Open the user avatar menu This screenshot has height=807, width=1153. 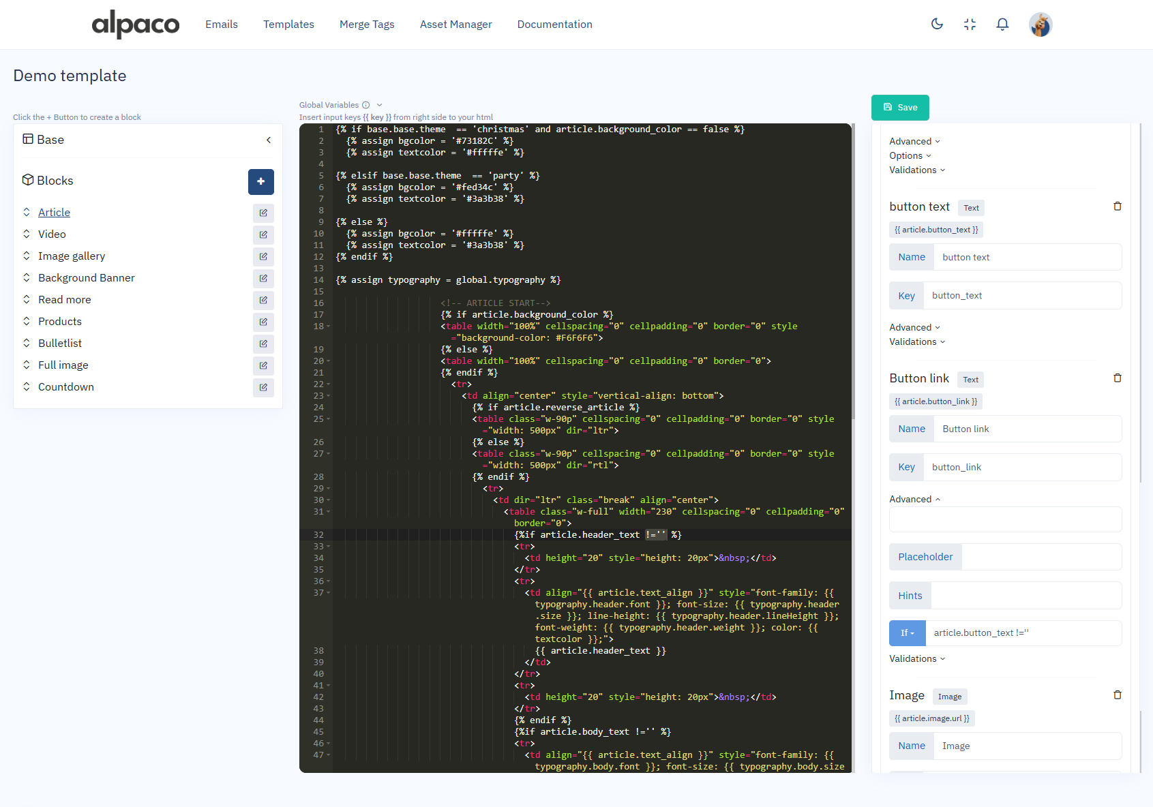(x=1040, y=25)
